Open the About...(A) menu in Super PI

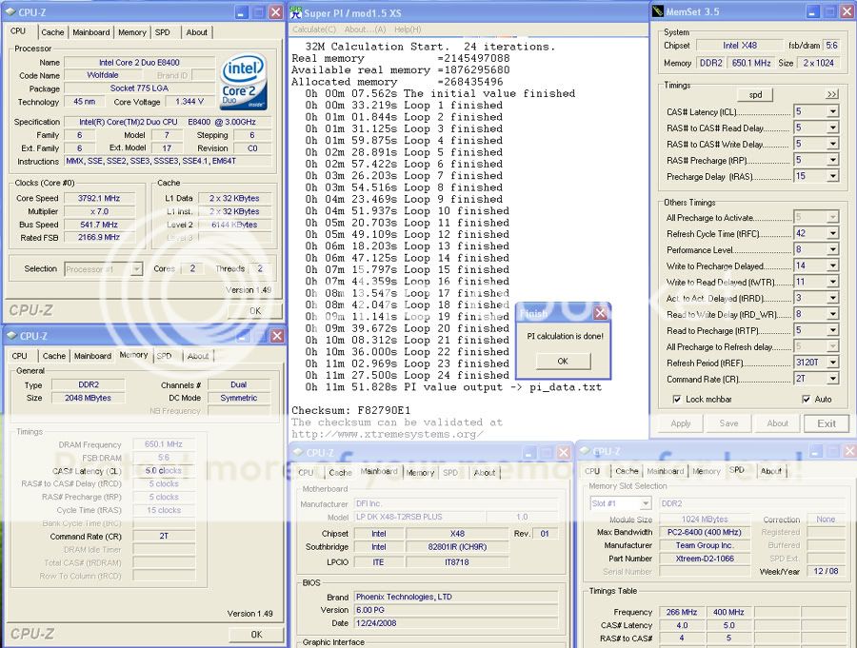pyautogui.click(x=365, y=29)
